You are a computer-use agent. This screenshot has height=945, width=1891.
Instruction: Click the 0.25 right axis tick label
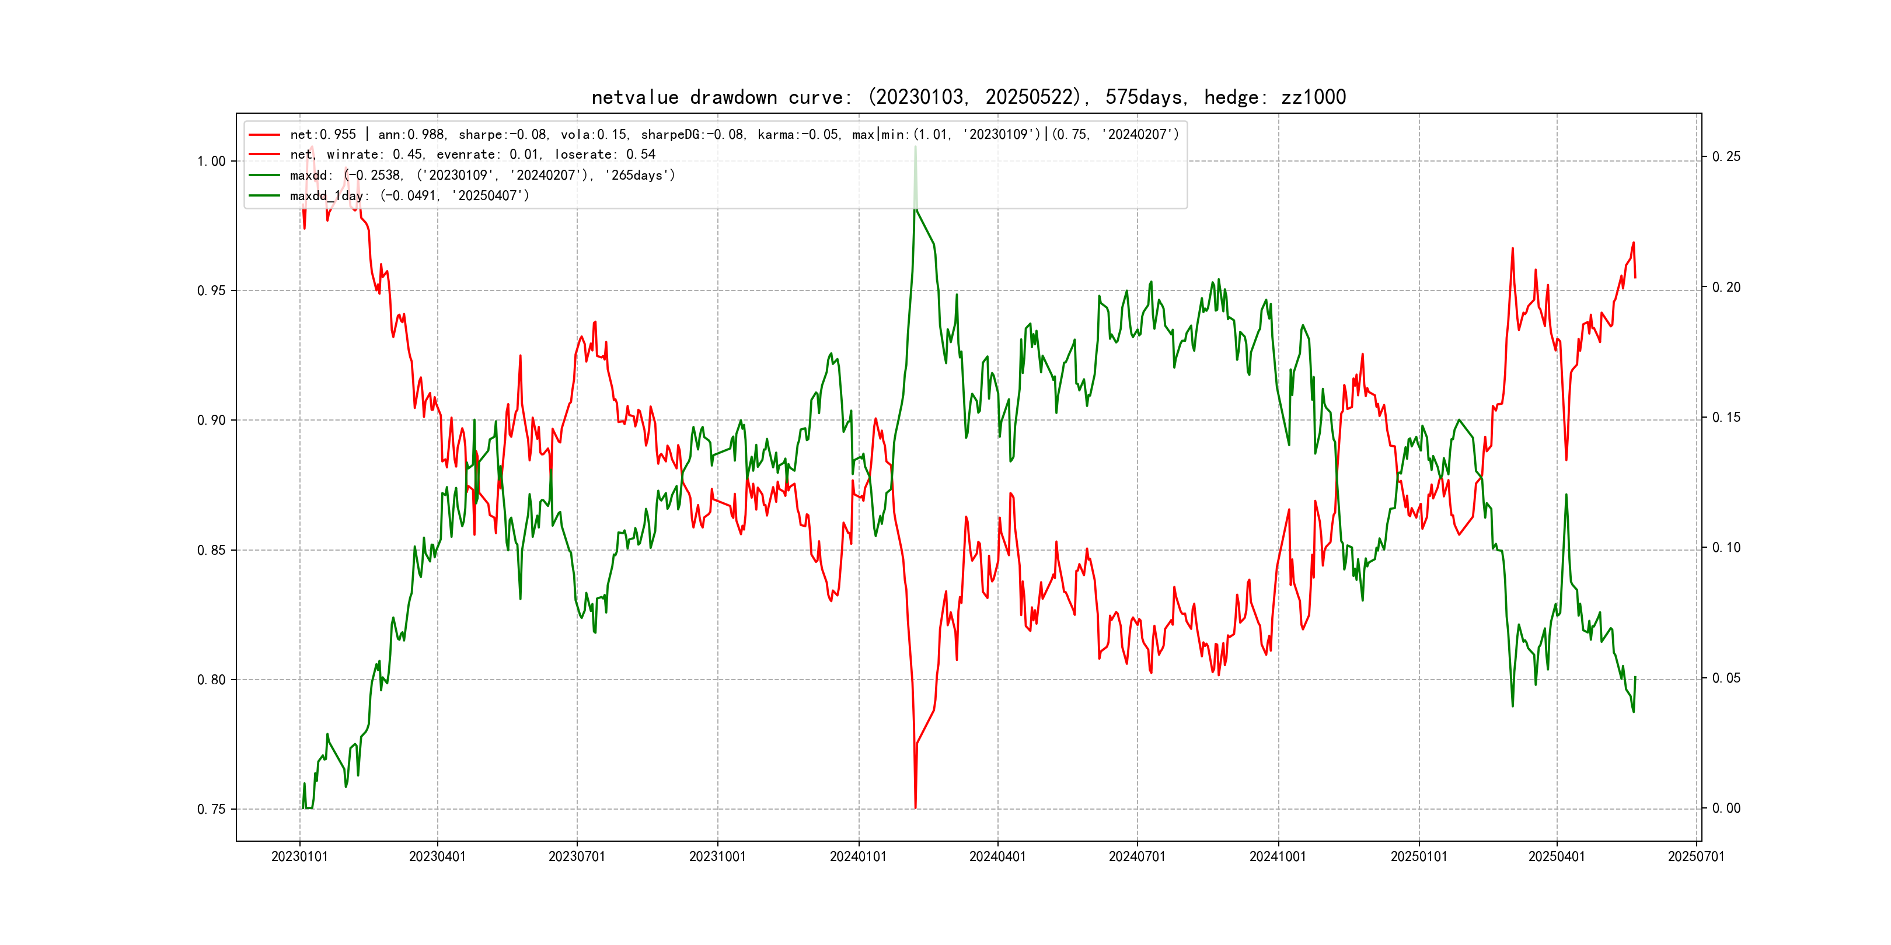click(1726, 156)
